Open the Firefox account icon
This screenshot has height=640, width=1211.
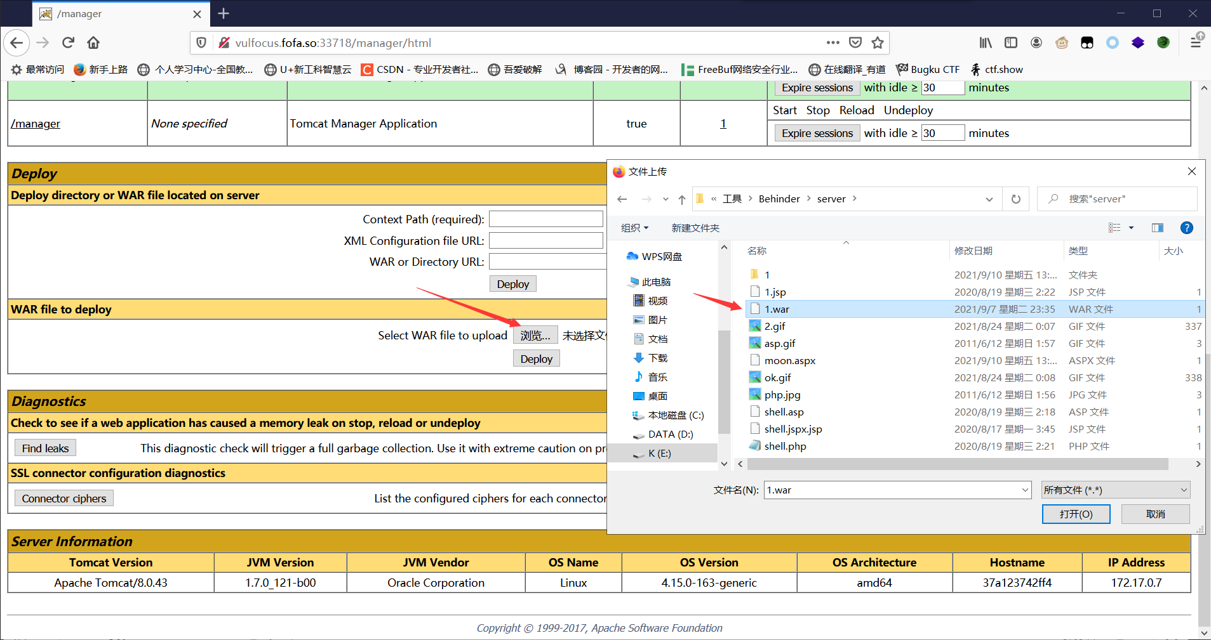point(1036,42)
